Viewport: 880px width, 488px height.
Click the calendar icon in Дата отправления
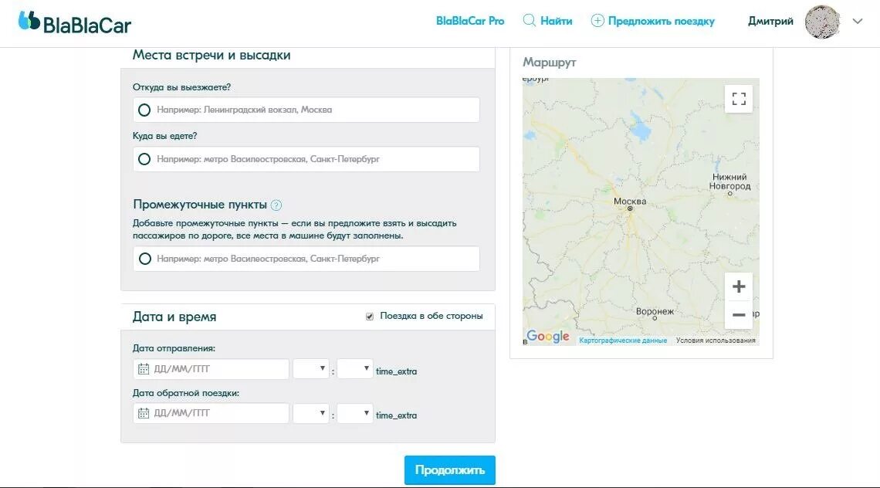(144, 369)
